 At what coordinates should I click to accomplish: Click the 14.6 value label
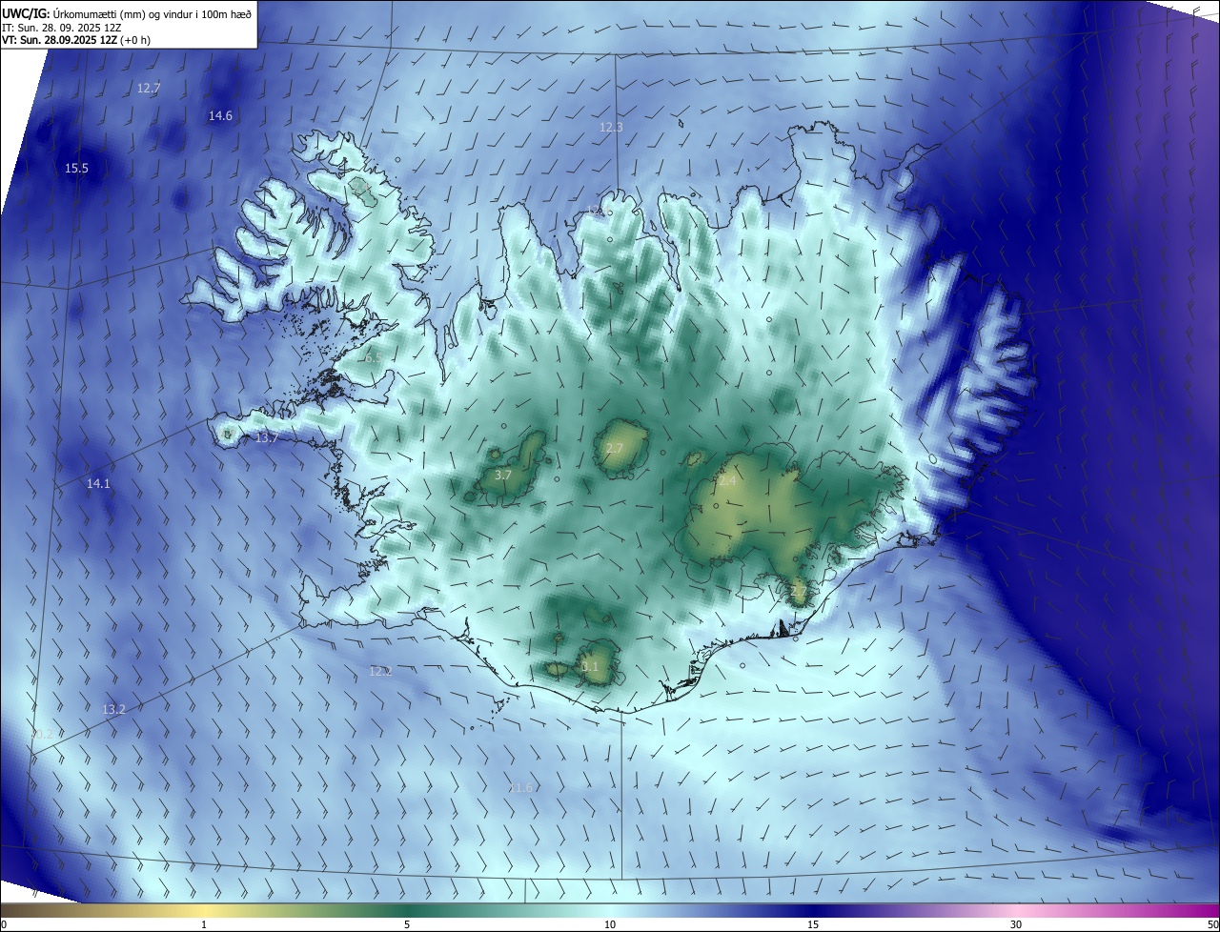point(220,115)
